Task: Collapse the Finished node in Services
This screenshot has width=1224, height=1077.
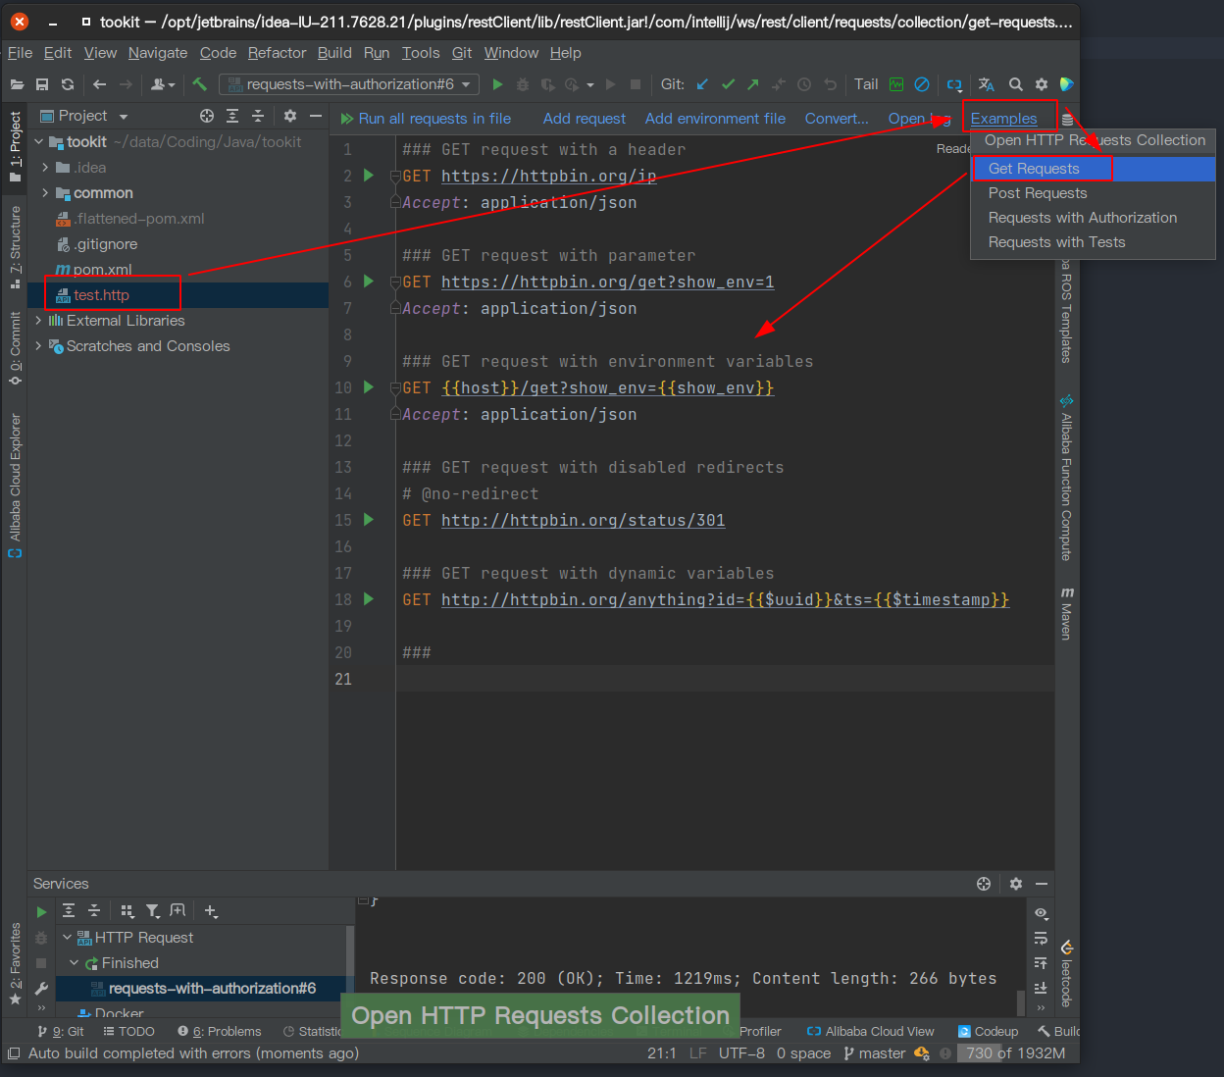Action: (x=75, y=963)
